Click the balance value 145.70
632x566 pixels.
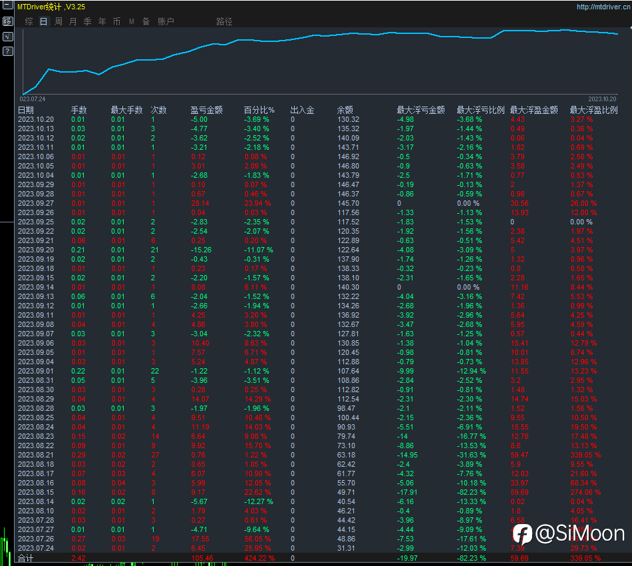pyautogui.click(x=348, y=203)
